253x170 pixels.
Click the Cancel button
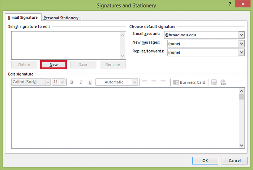pyautogui.click(x=235, y=161)
